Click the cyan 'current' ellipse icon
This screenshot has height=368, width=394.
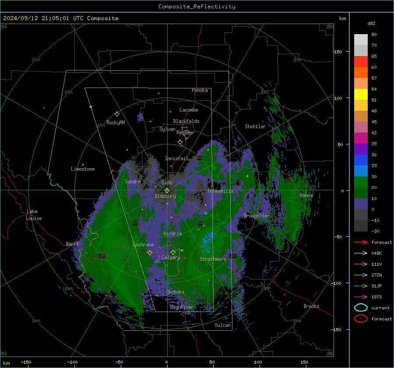361,308
